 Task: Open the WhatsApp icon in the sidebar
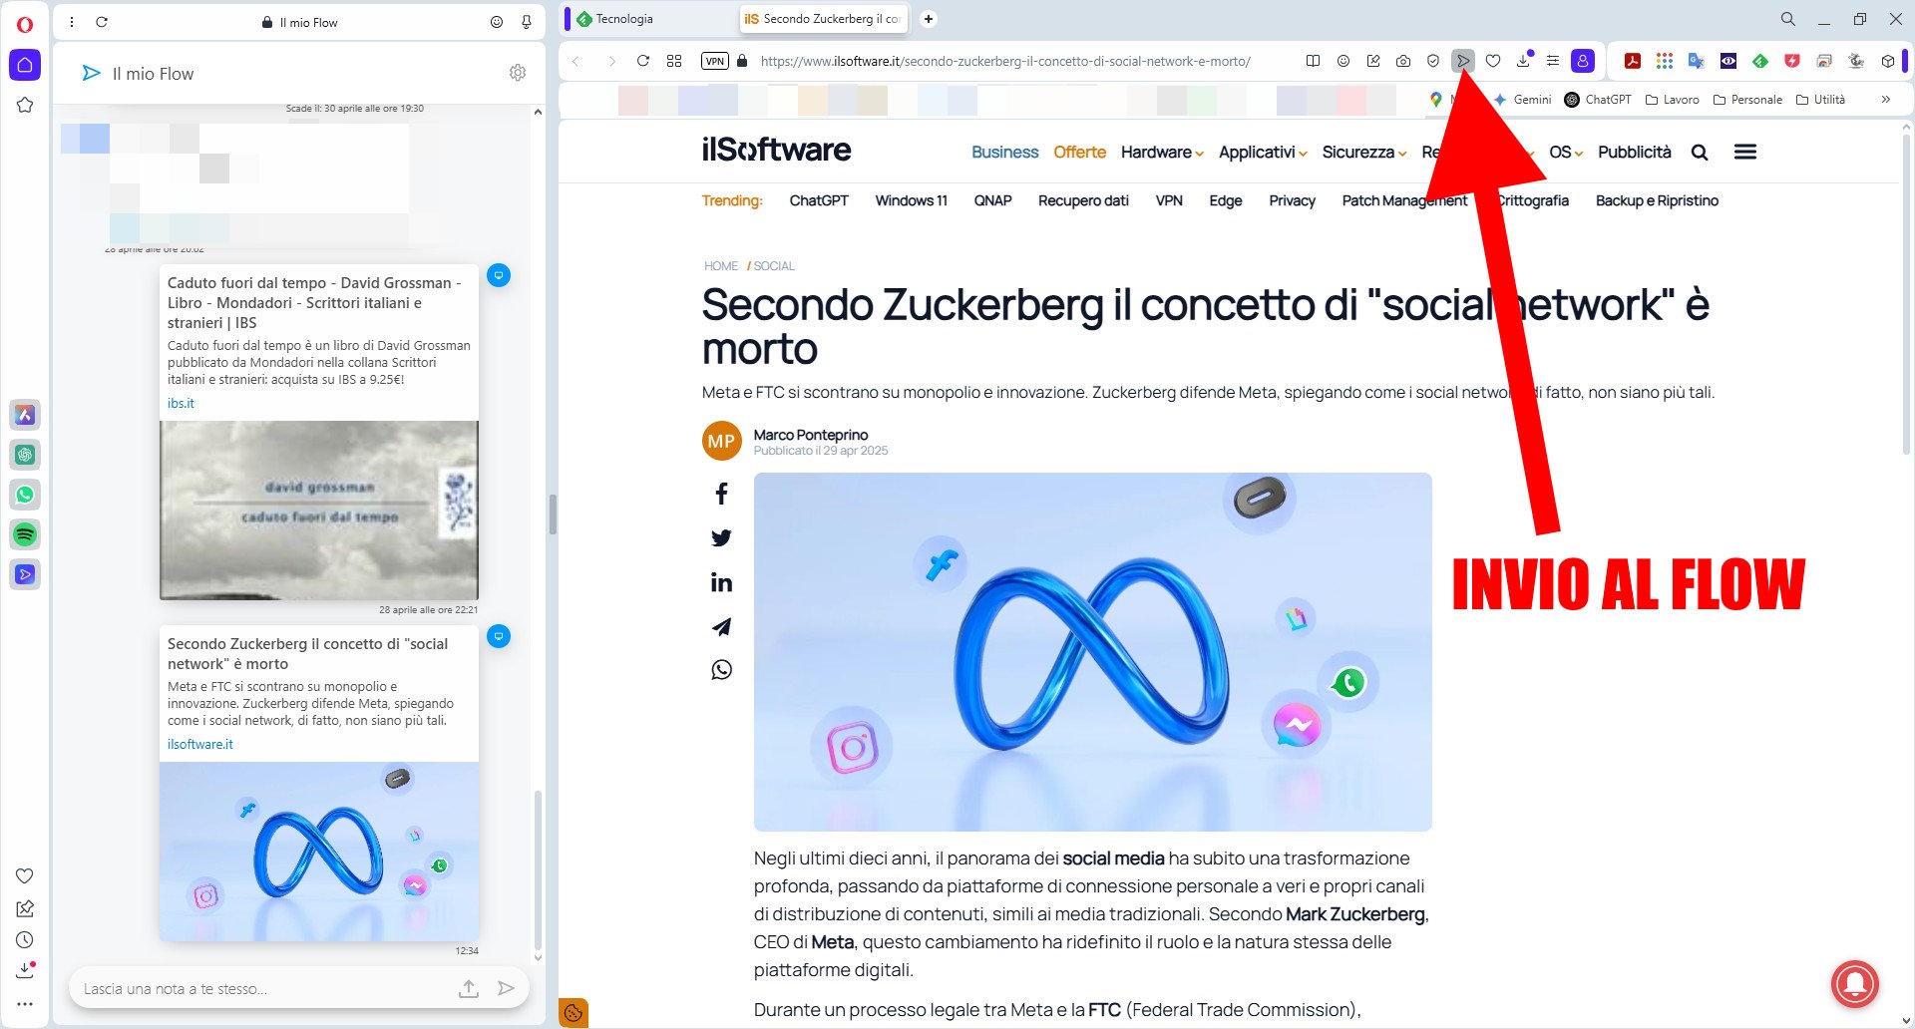click(25, 495)
